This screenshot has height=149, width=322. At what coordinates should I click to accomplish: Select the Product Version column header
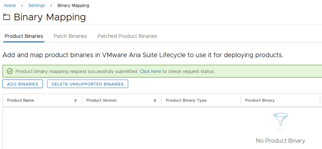[102, 100]
